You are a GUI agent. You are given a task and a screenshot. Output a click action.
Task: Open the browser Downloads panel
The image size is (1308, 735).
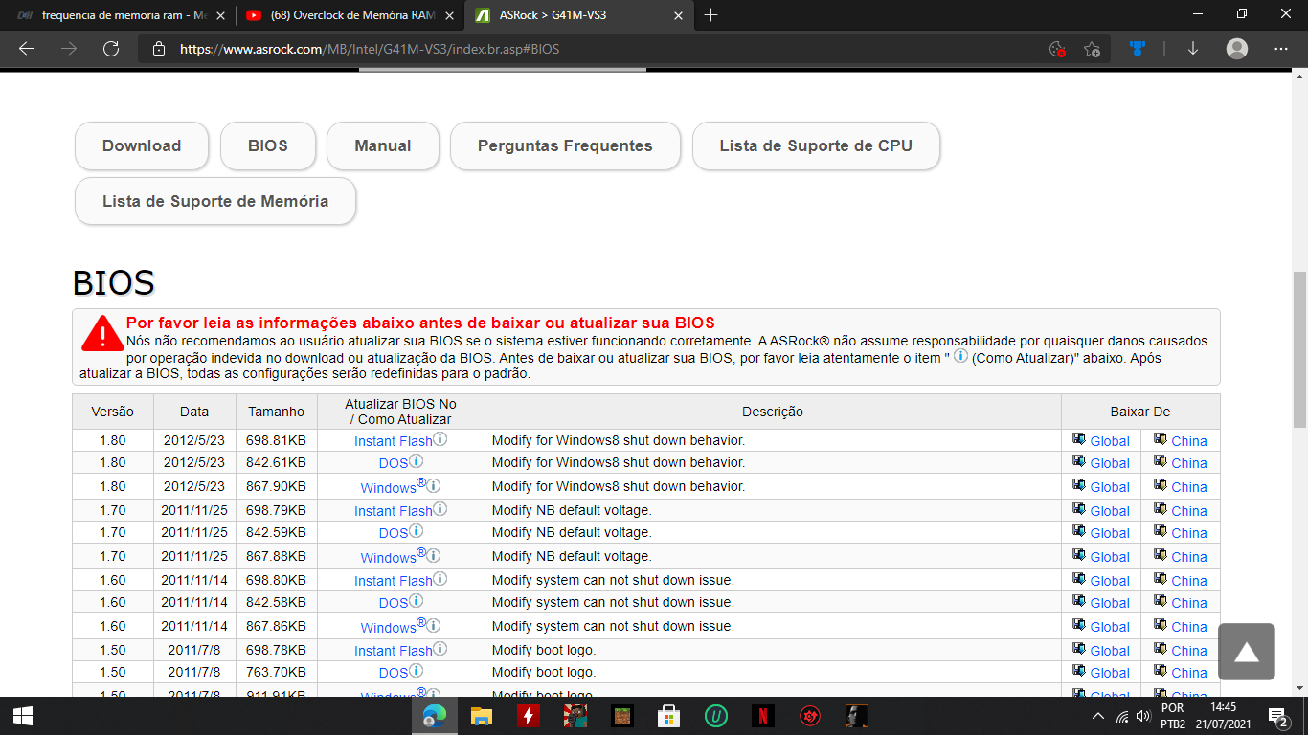(x=1193, y=49)
